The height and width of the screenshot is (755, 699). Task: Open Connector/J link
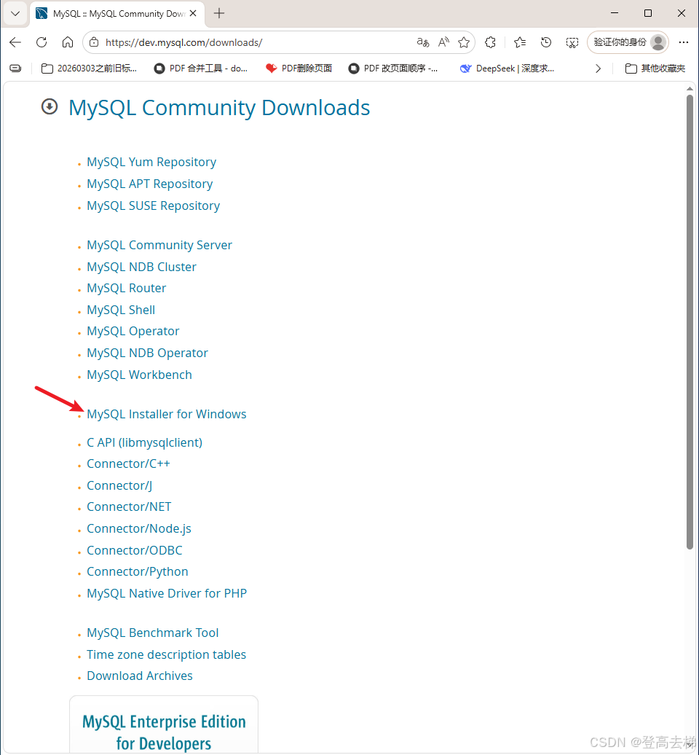click(119, 485)
